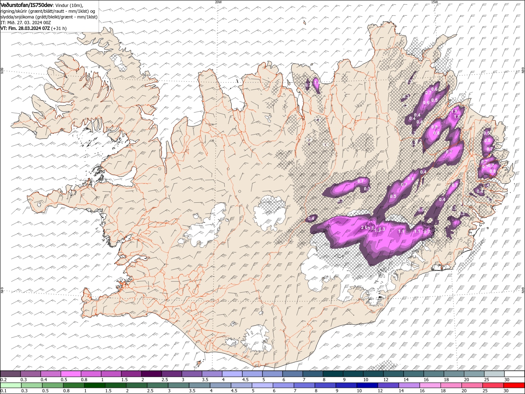Click the 15W longitude label
Image resolution: width=525 pixels, height=394 pixels.
coord(434,2)
